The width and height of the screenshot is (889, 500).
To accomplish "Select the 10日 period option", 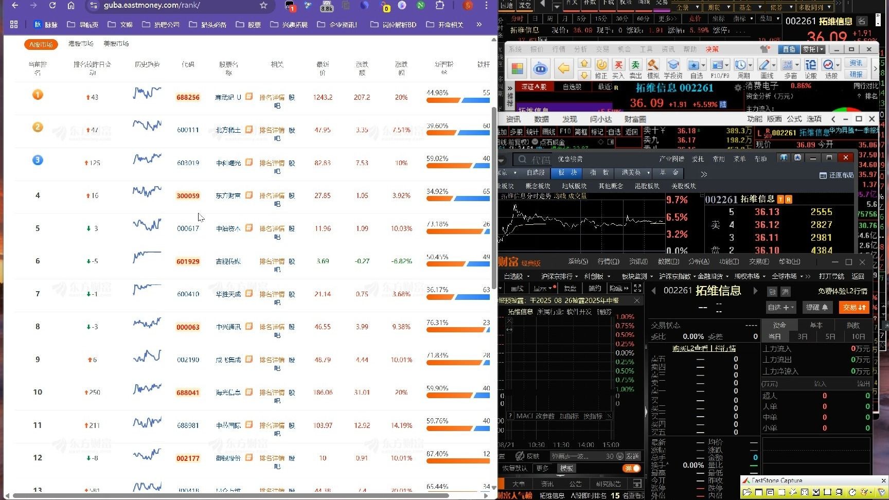I will tap(858, 336).
